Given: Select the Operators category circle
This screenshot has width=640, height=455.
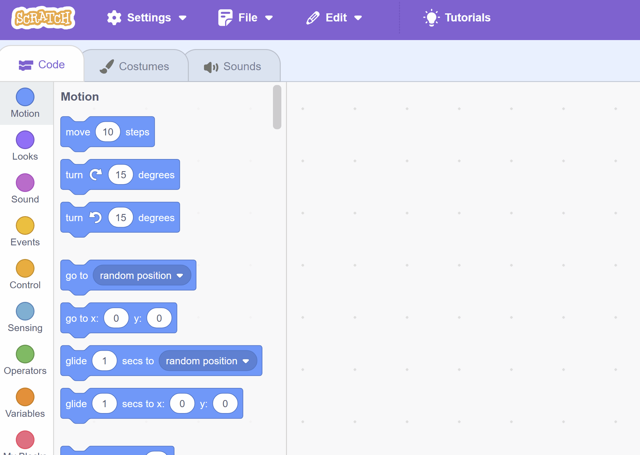Looking at the screenshot, I should click(x=25, y=354).
